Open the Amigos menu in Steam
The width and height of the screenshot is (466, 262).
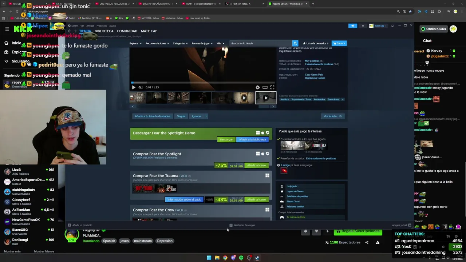[90, 26]
